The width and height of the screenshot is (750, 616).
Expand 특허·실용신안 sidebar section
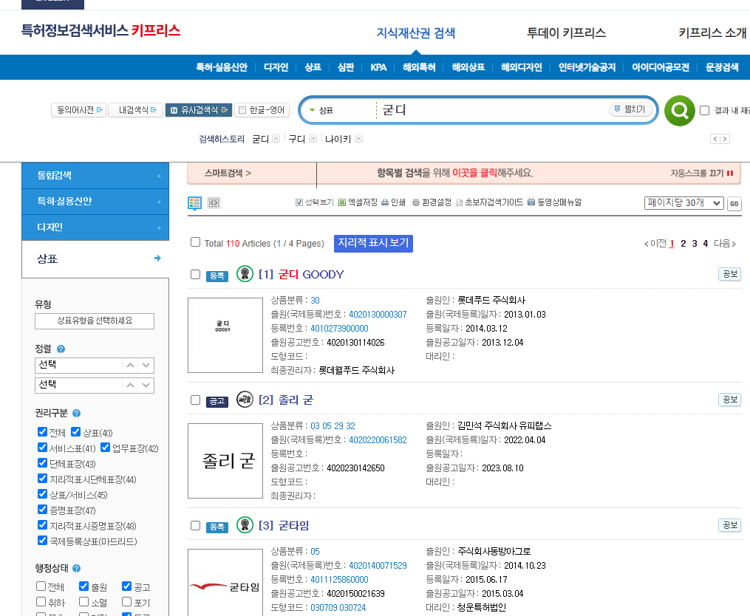click(95, 202)
